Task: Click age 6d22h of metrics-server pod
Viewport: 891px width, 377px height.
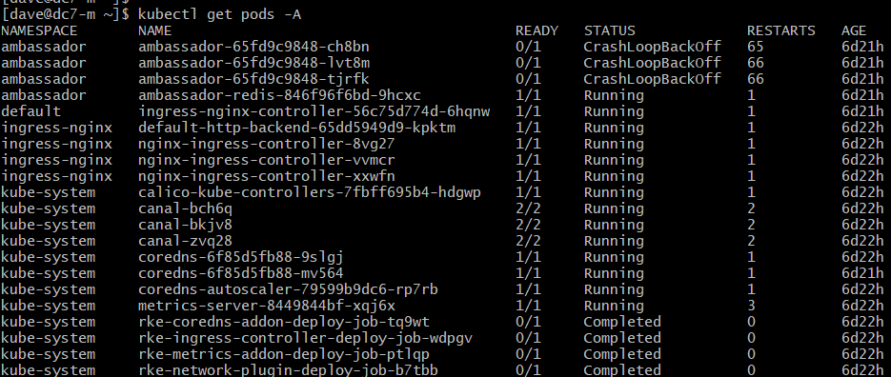Action: click(862, 306)
